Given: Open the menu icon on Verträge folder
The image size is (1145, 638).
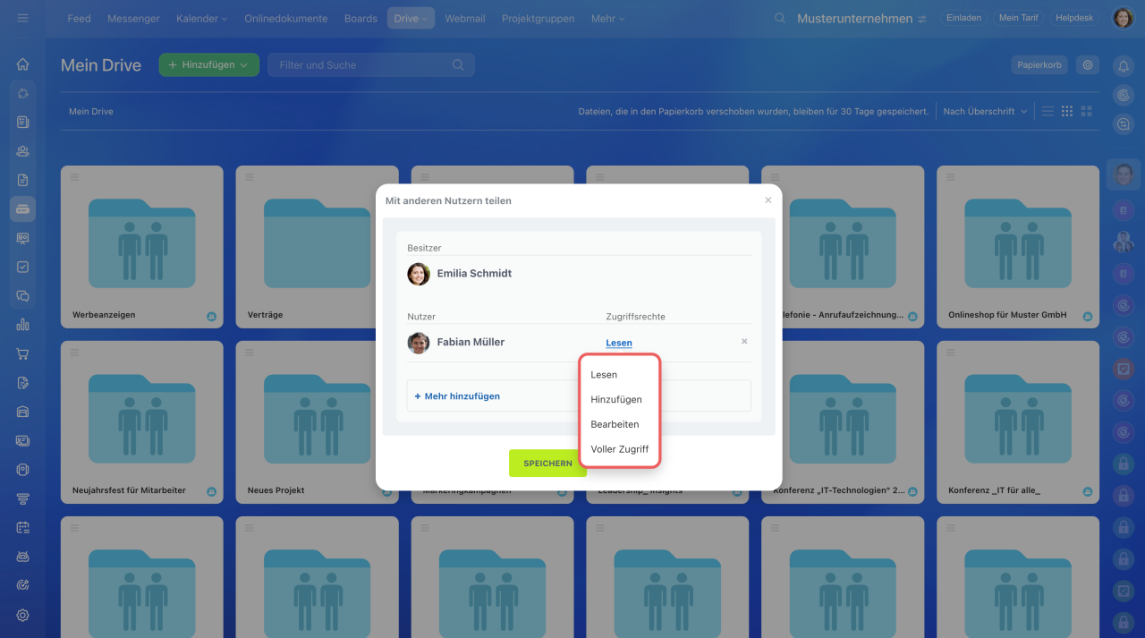Looking at the screenshot, I should point(250,177).
